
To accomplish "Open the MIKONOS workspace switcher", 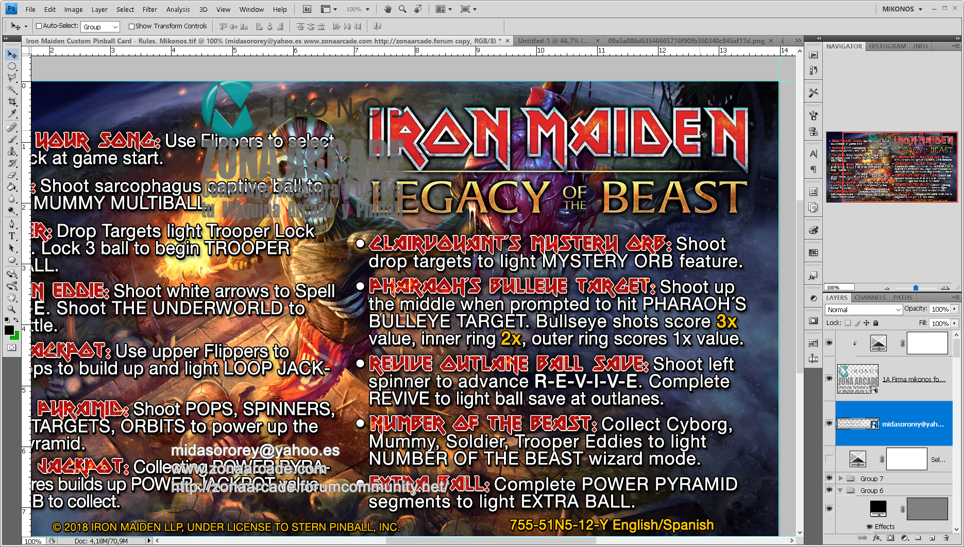I will [902, 9].
